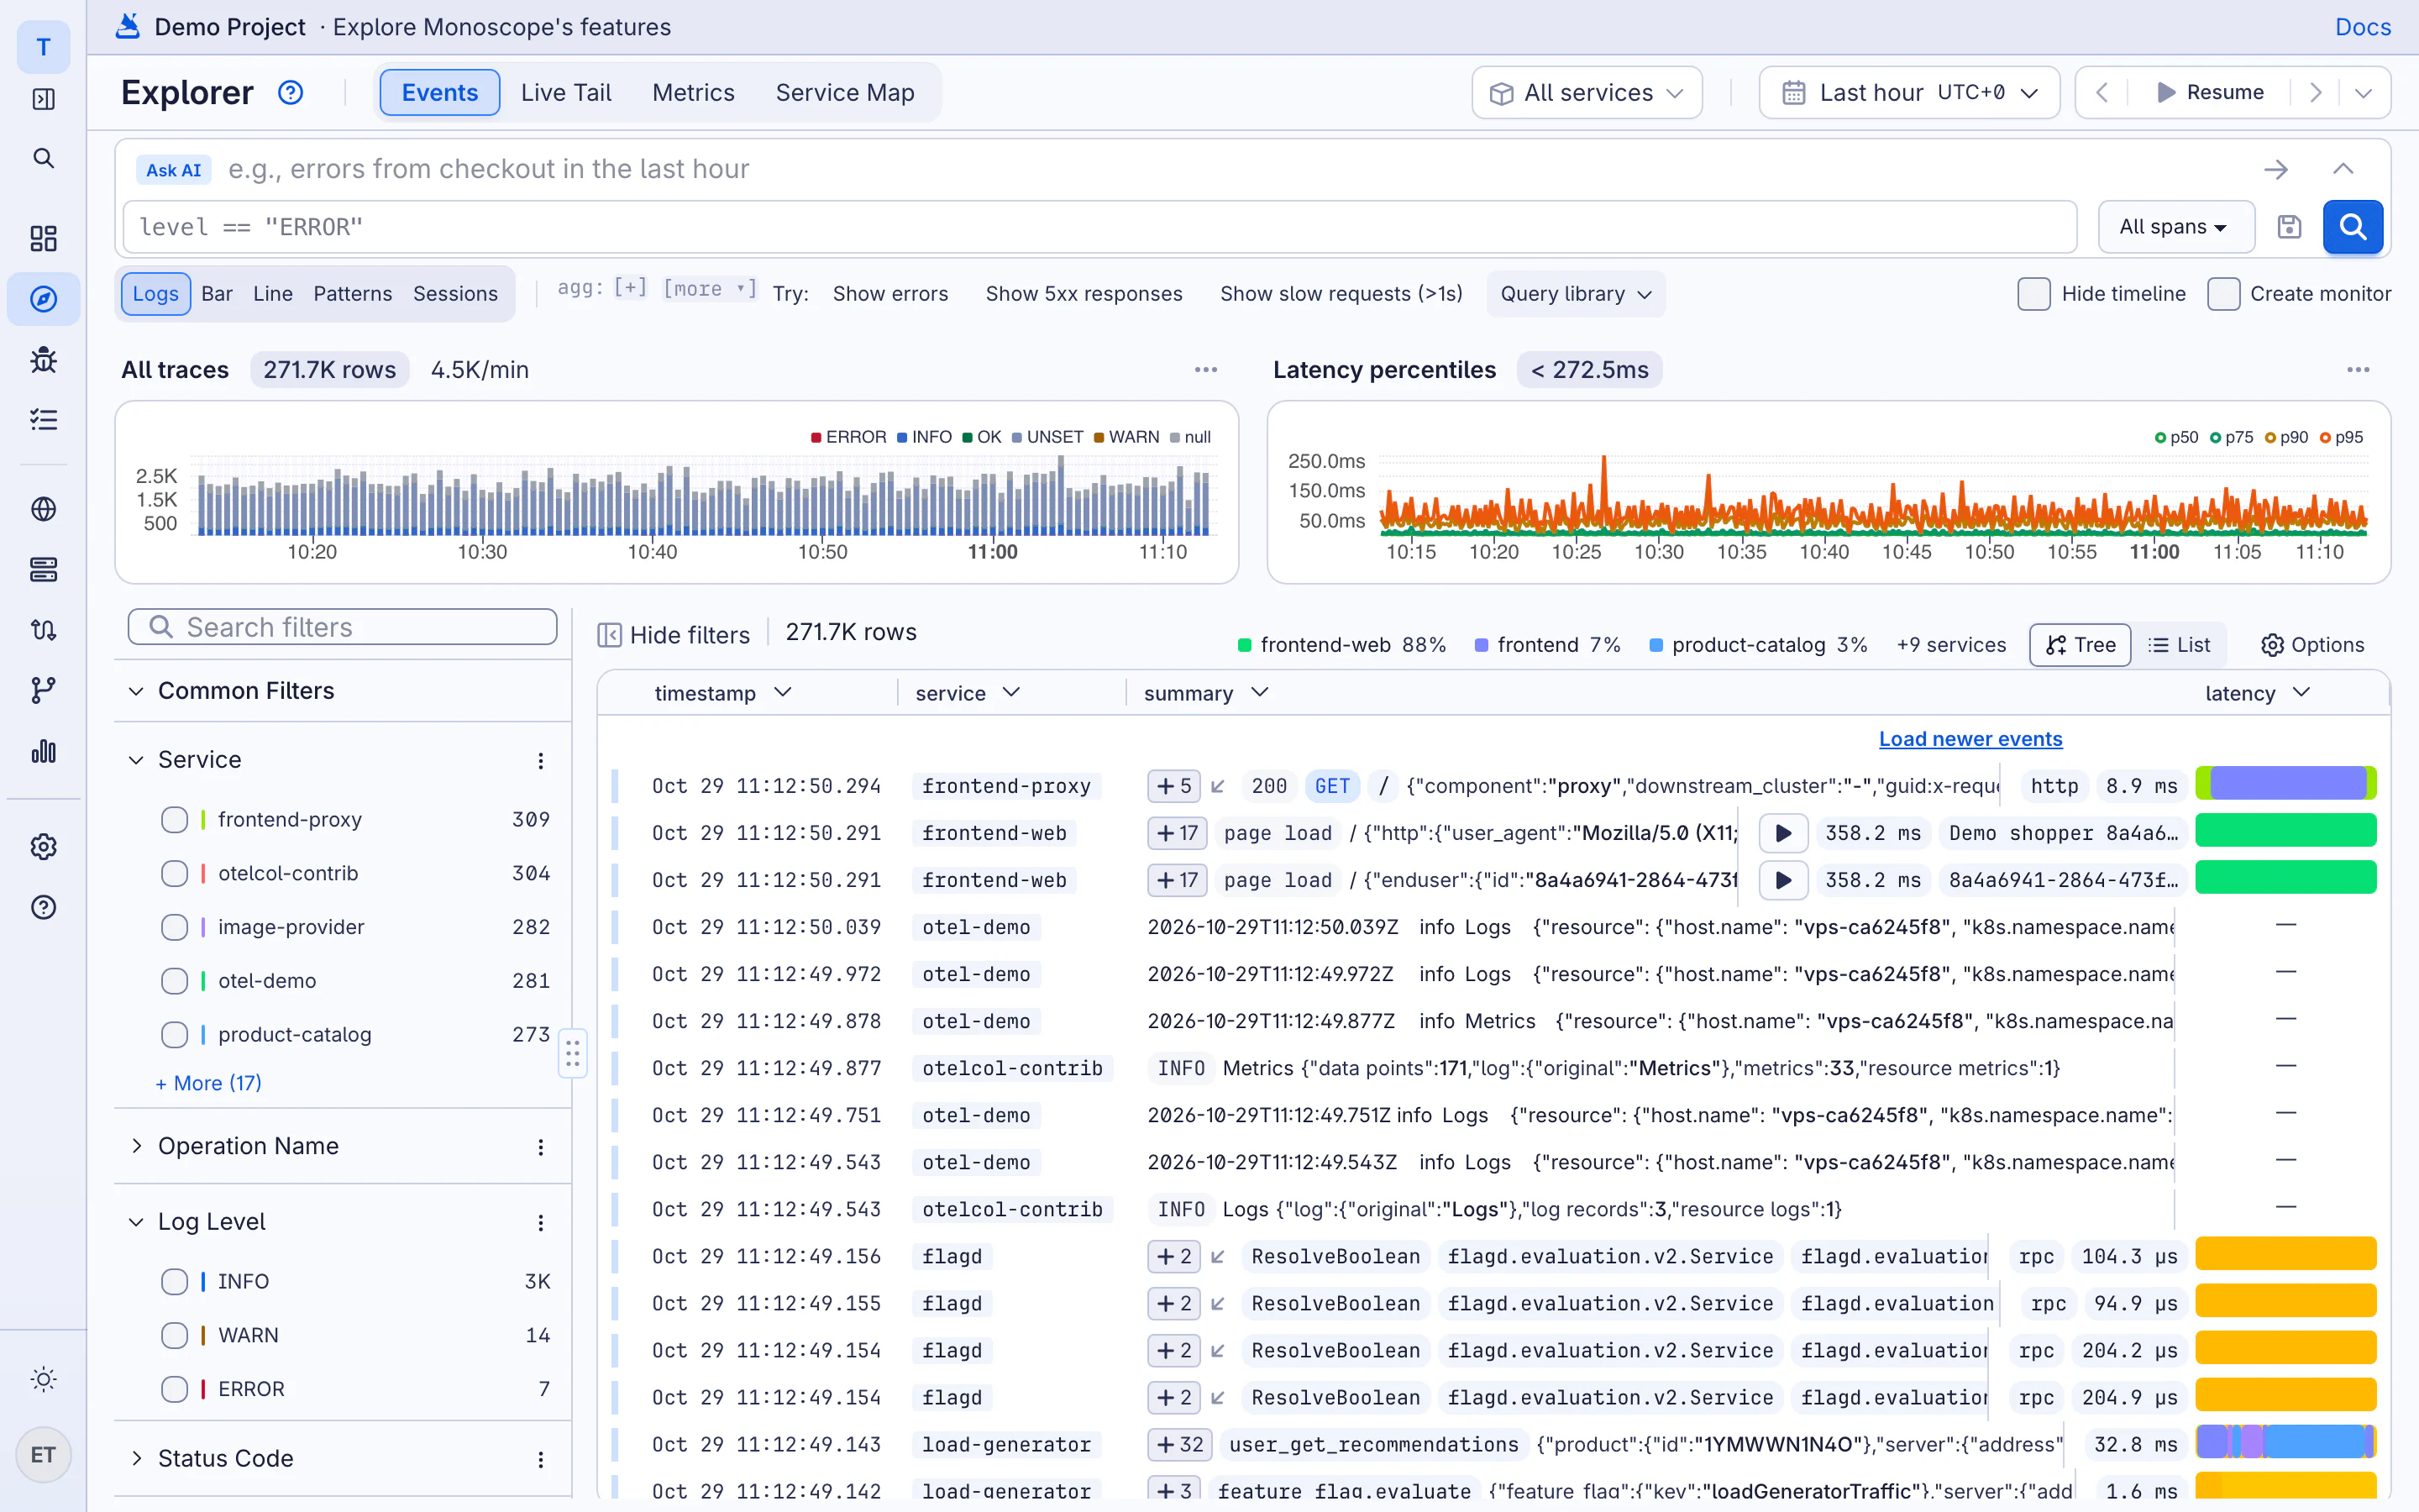
Task: Open the timestamp column dropdown
Action: (x=783, y=693)
